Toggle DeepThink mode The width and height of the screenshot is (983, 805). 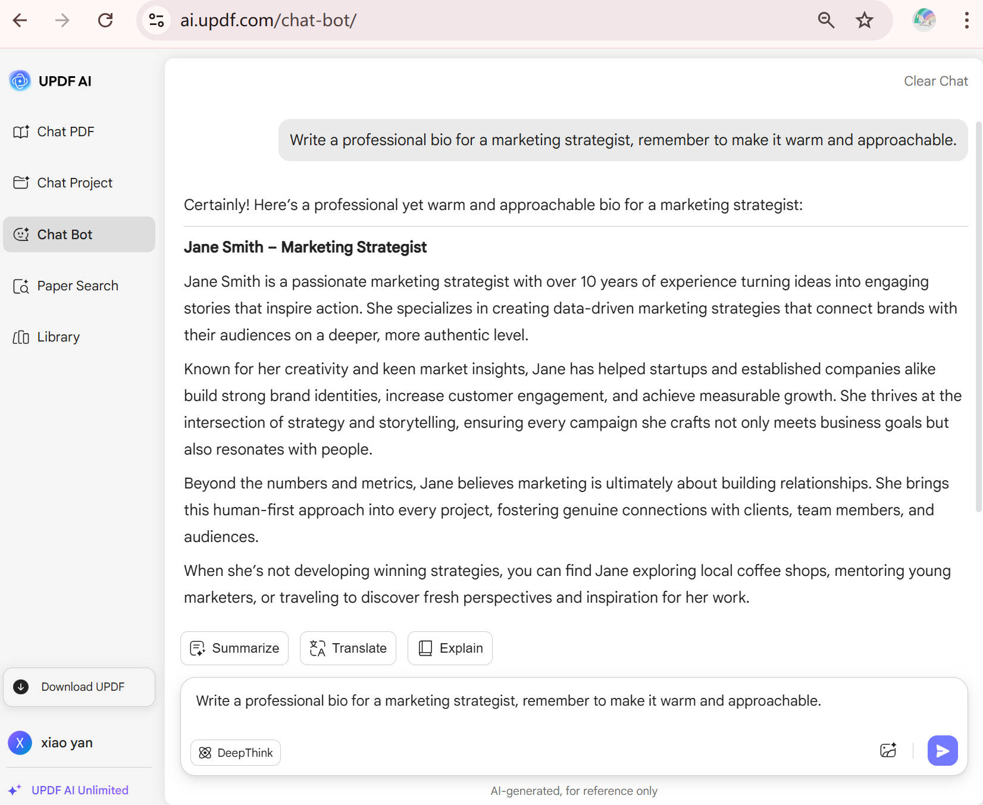[236, 753]
